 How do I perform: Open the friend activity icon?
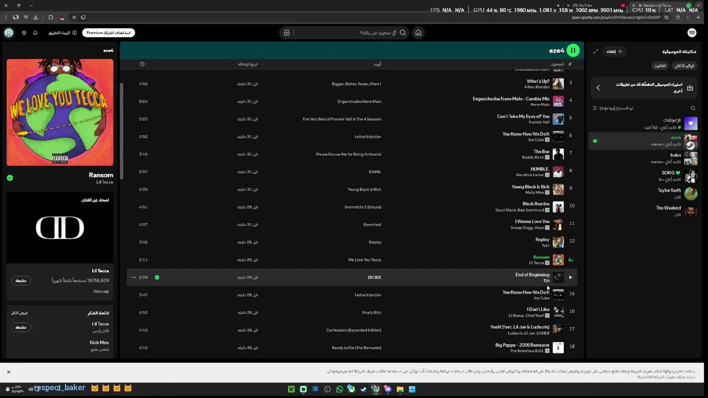(24, 33)
